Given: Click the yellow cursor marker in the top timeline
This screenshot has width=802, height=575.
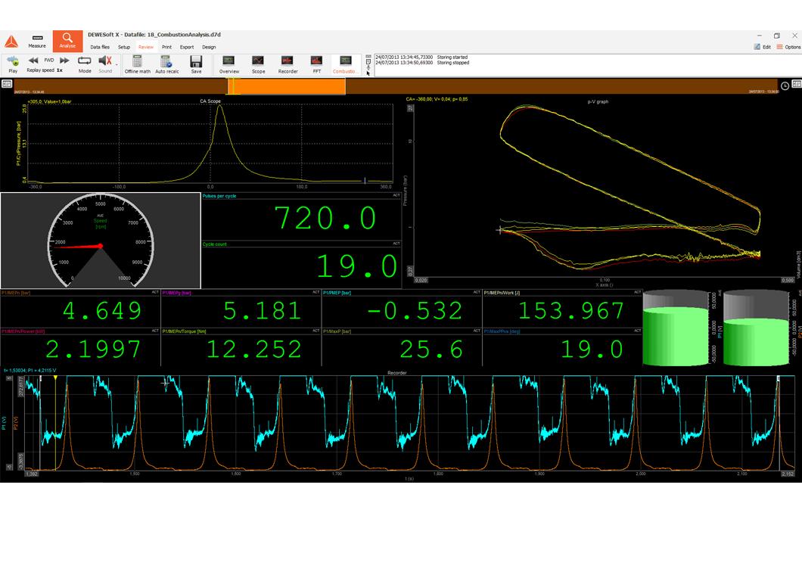Looking at the screenshot, I should pos(233,86).
